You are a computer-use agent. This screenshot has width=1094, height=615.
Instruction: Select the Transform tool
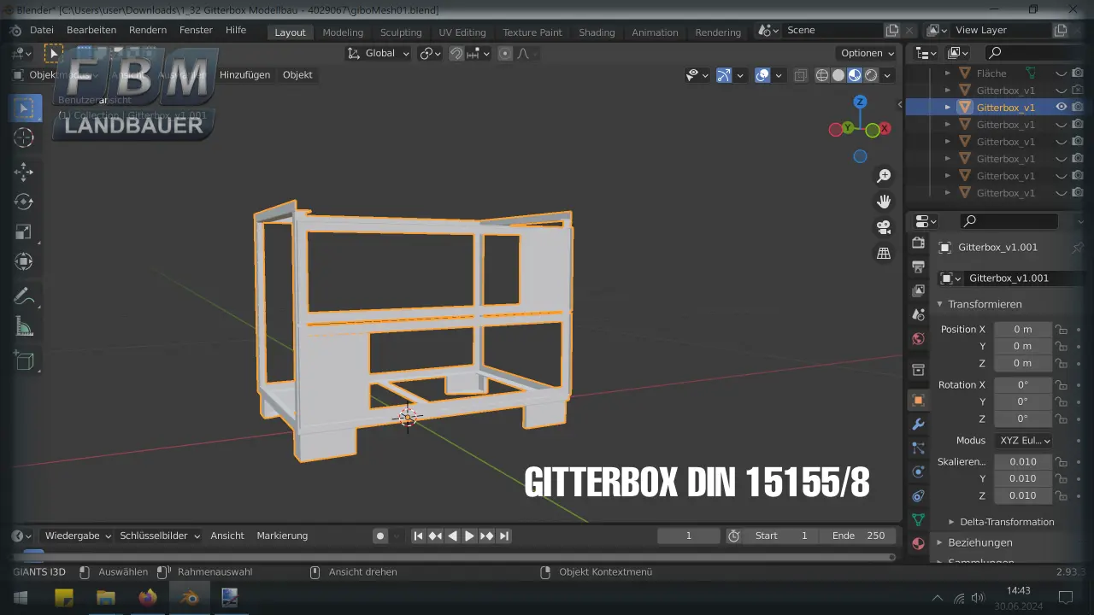(24, 261)
